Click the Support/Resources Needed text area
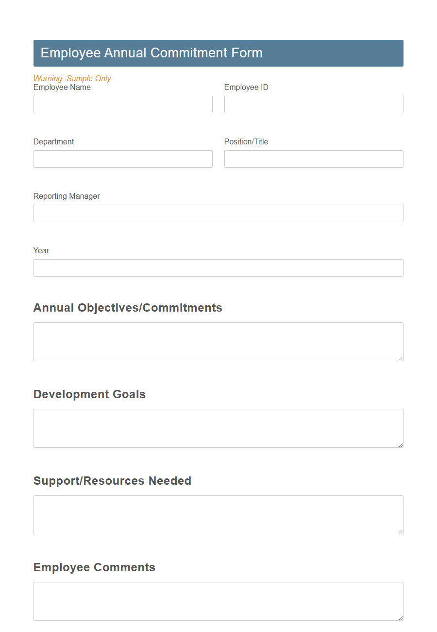 [218, 513]
